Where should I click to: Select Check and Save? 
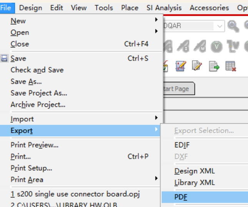pos(82,70)
